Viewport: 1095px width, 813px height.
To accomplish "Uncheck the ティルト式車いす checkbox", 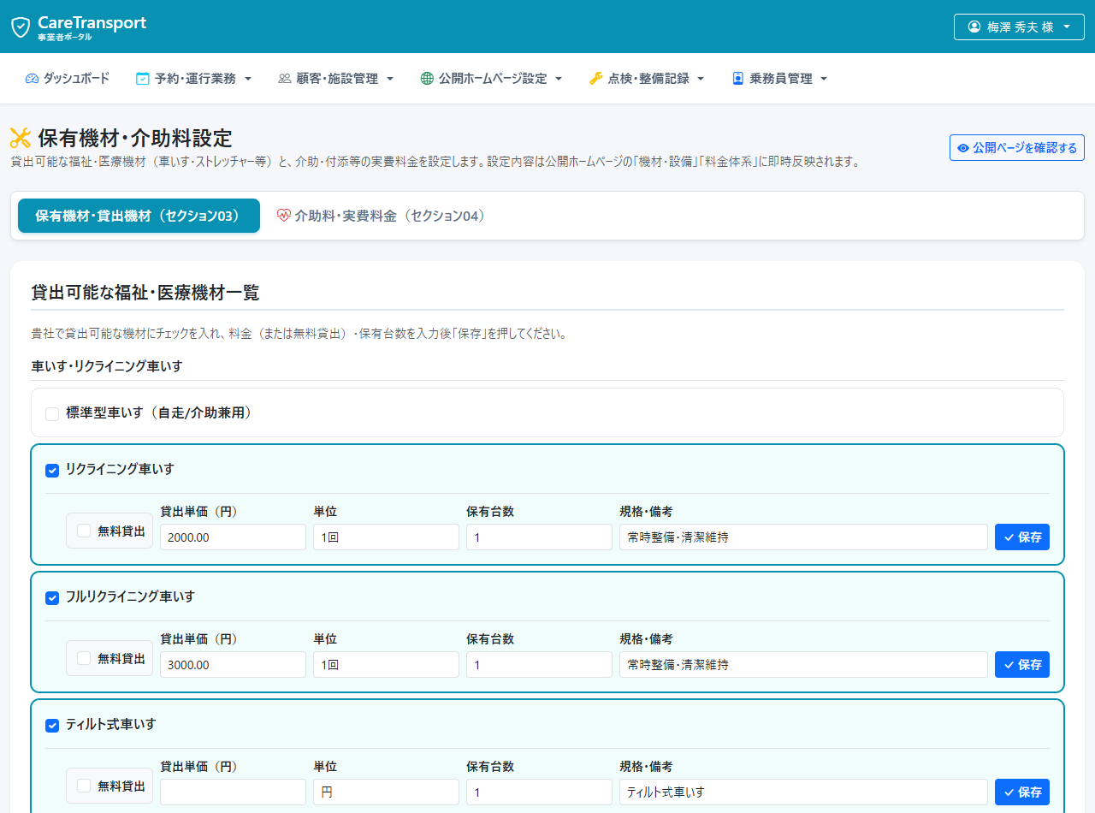I will 52,725.
